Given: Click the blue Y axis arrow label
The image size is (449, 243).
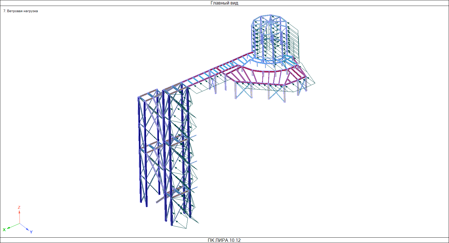Looking at the screenshot, I should coord(31,232).
